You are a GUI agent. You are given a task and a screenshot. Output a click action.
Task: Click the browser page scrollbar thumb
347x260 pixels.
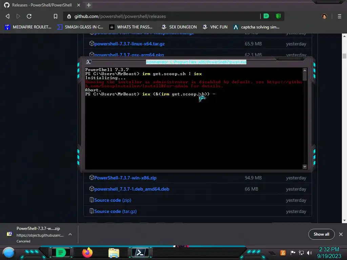(344, 56)
